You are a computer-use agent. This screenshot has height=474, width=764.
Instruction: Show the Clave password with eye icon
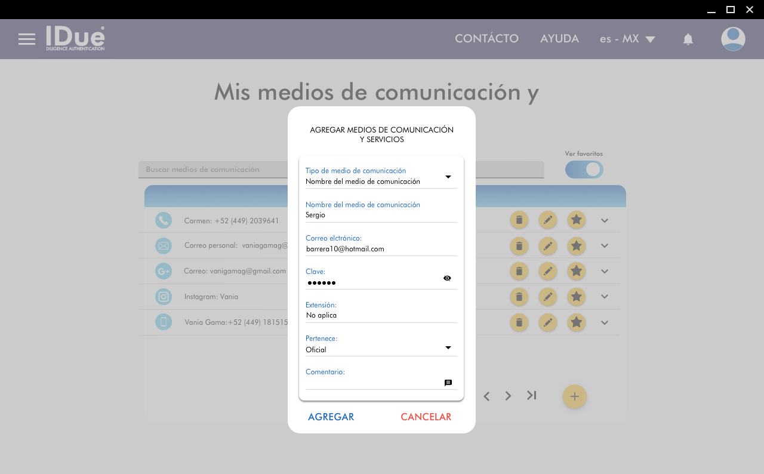(447, 278)
